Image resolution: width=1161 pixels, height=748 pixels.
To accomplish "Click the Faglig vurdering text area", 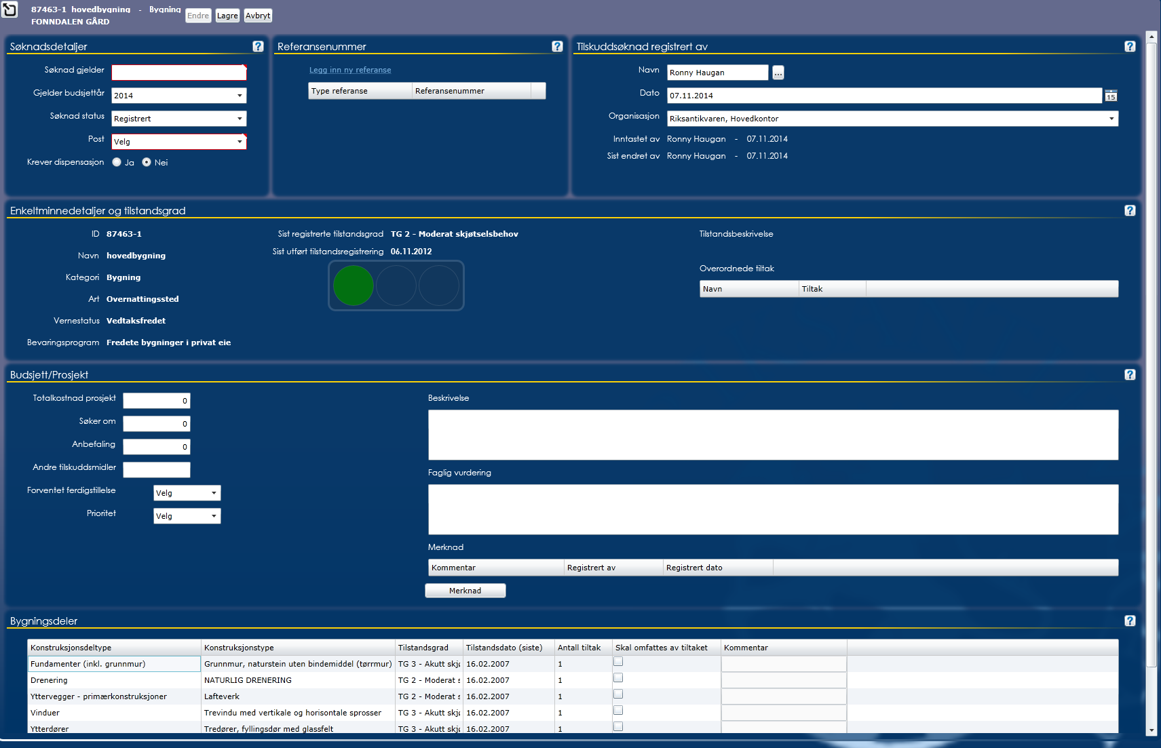I will point(774,509).
